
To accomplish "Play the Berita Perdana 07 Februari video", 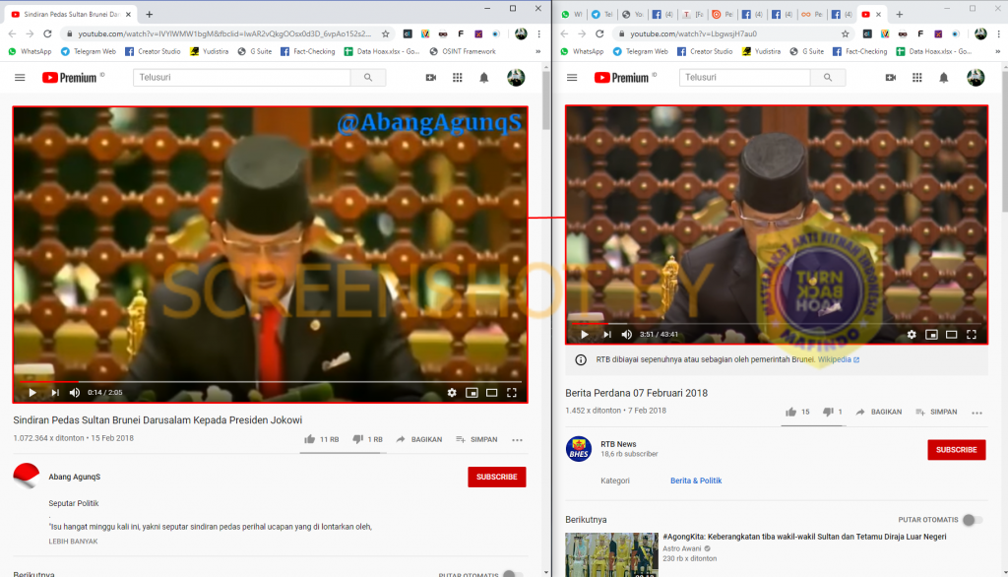I will tap(585, 334).
